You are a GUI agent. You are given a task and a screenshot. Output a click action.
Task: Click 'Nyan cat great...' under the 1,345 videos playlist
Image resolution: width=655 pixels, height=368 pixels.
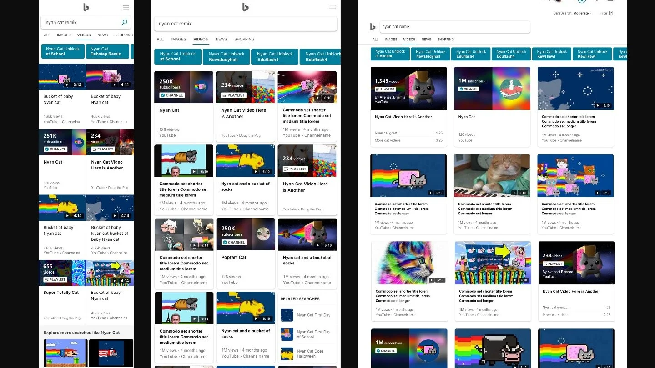tap(387, 133)
